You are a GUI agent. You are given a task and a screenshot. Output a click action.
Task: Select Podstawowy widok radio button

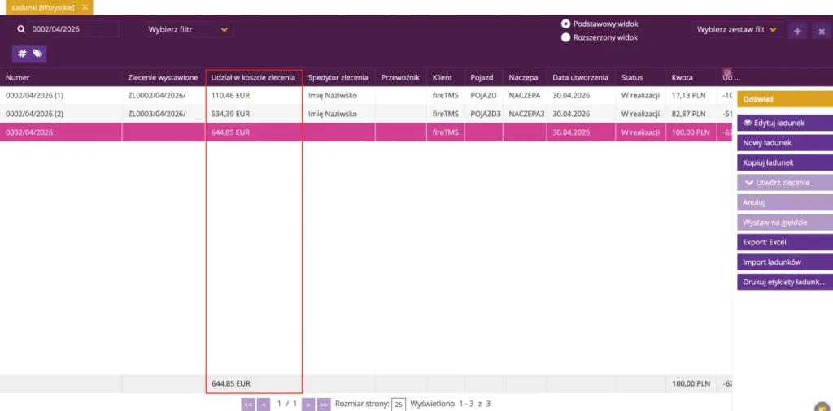[x=566, y=24]
